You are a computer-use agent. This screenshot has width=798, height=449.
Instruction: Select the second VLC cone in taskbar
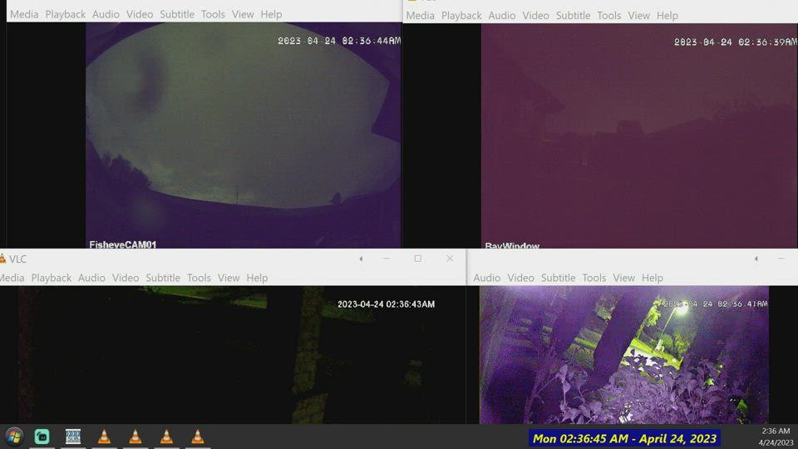pos(135,437)
